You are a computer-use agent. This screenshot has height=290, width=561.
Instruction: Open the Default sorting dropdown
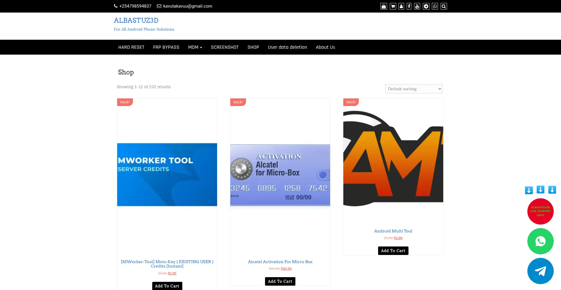click(x=414, y=89)
